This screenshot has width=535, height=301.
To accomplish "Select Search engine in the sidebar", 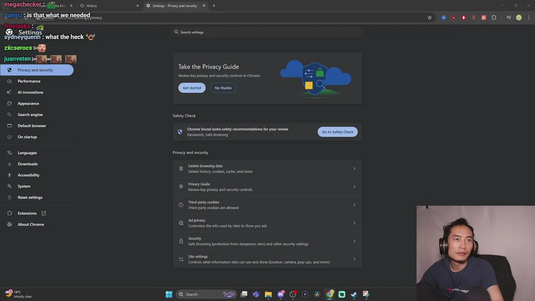I will click(30, 115).
